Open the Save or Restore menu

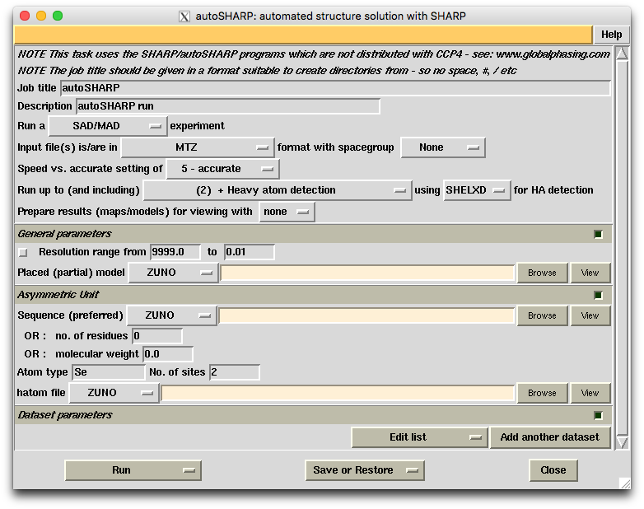(x=365, y=470)
